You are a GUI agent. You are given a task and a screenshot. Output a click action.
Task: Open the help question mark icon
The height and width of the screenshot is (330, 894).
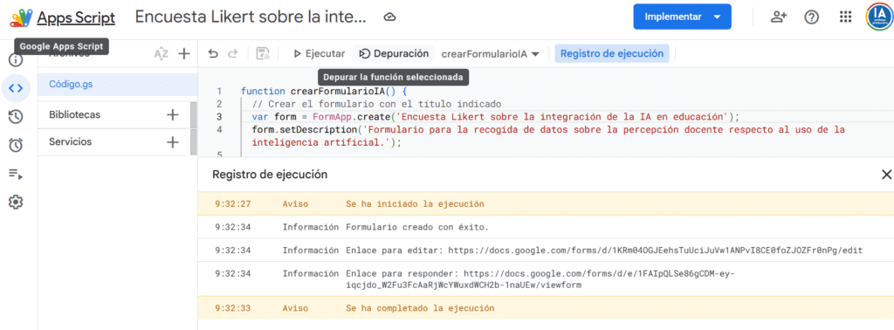(x=811, y=17)
